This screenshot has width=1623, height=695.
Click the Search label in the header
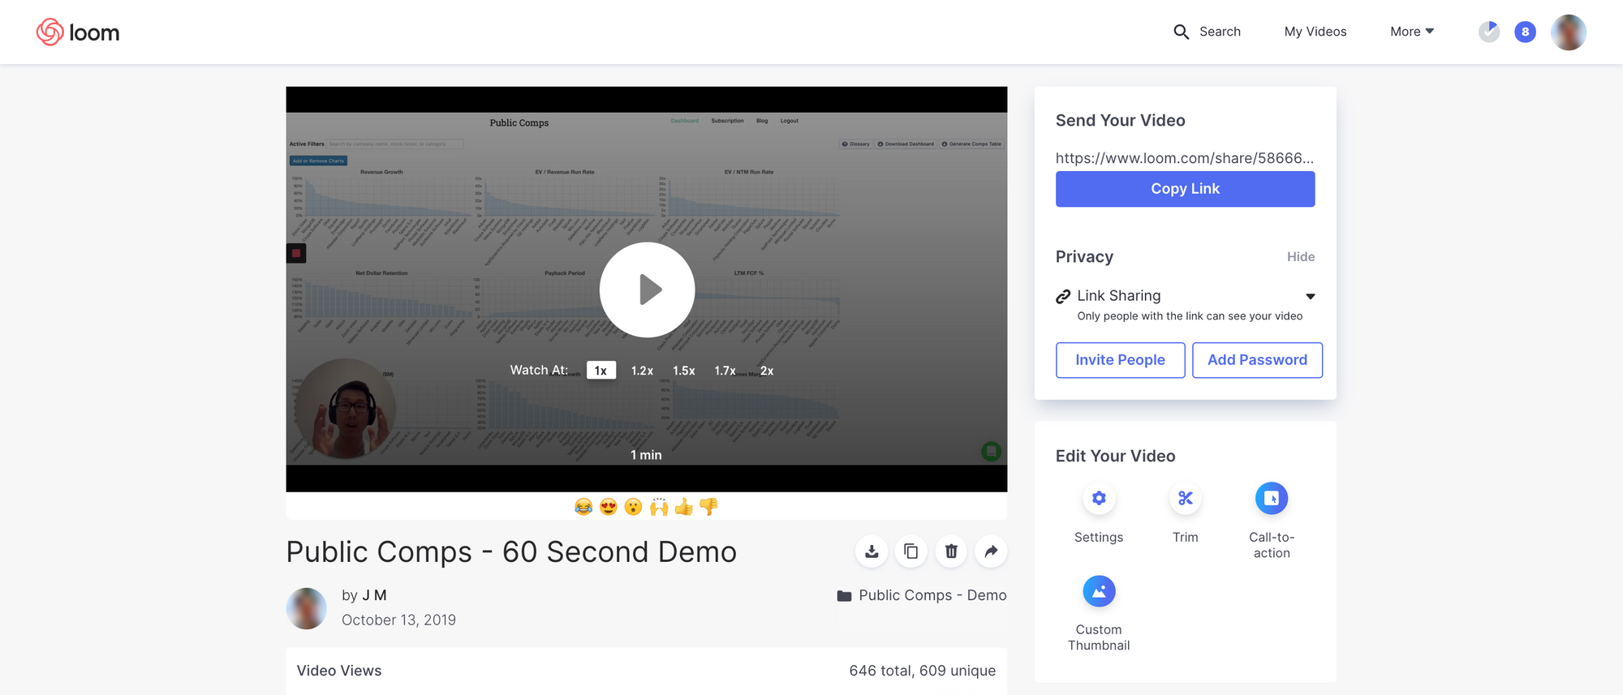click(x=1220, y=32)
